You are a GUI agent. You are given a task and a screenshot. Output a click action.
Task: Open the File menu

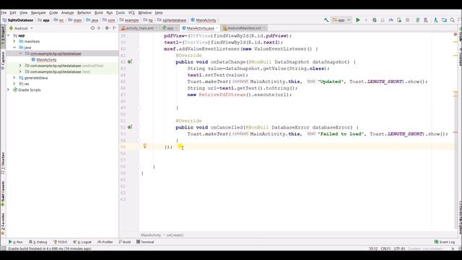pyautogui.click(x=4, y=13)
